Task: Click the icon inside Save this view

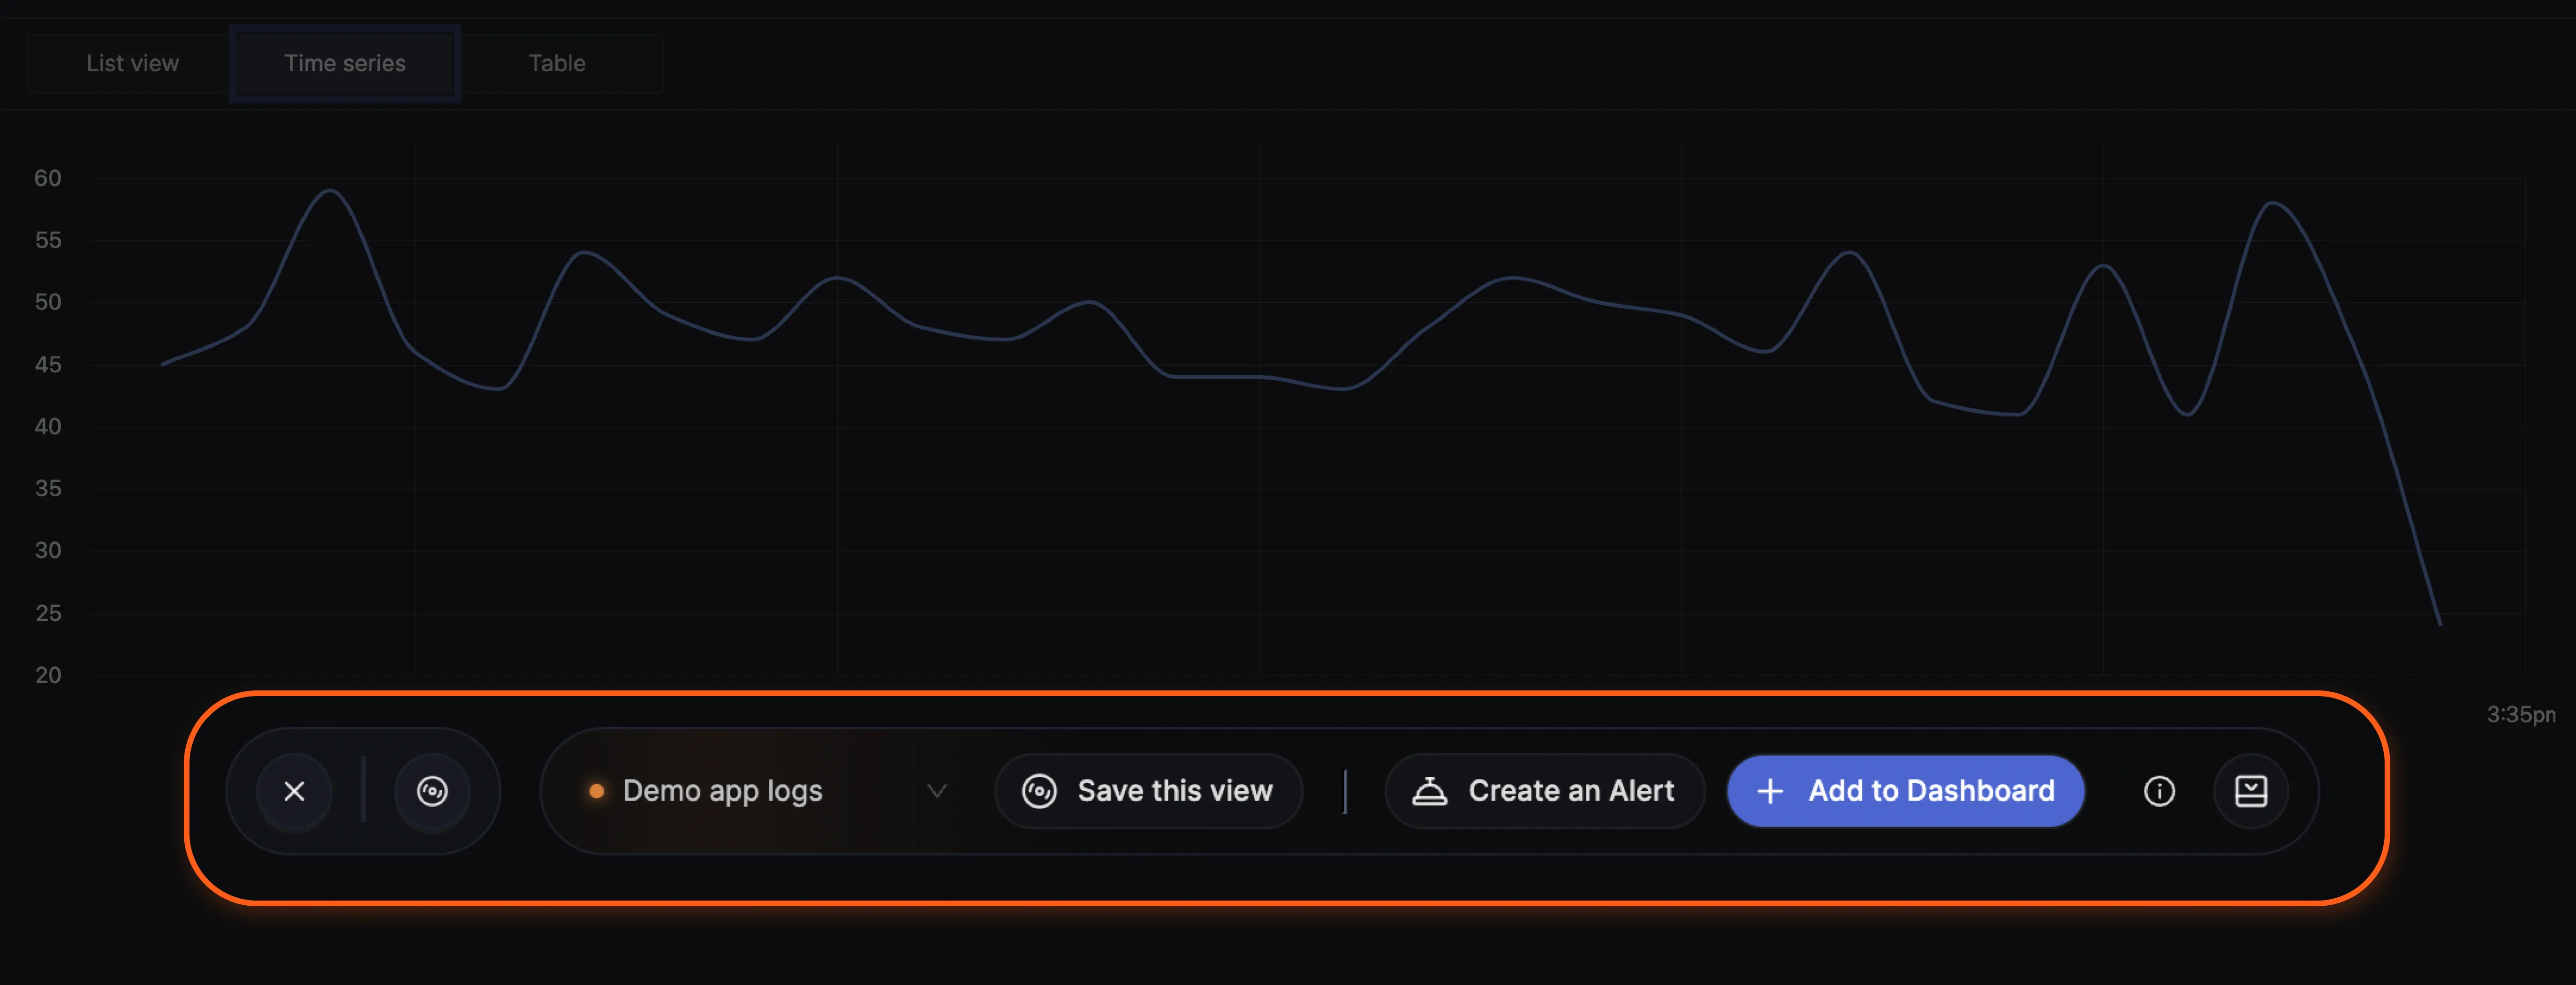Action: [1039, 791]
